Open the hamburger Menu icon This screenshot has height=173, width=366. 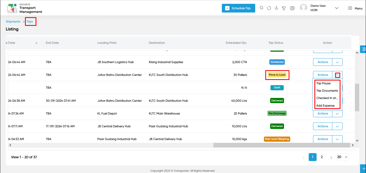coord(350,8)
